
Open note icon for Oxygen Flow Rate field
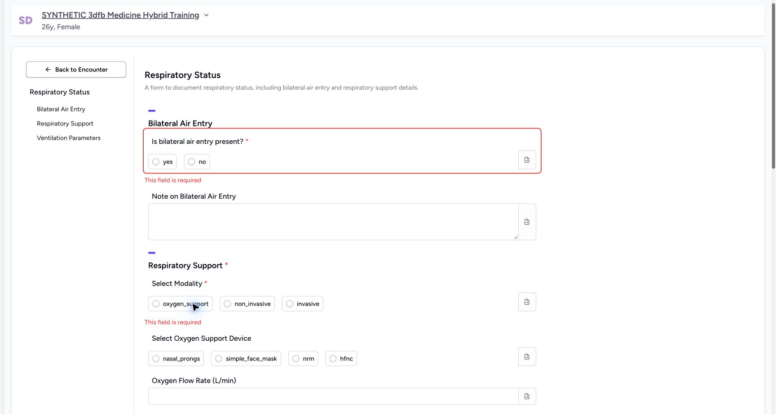coord(527,396)
